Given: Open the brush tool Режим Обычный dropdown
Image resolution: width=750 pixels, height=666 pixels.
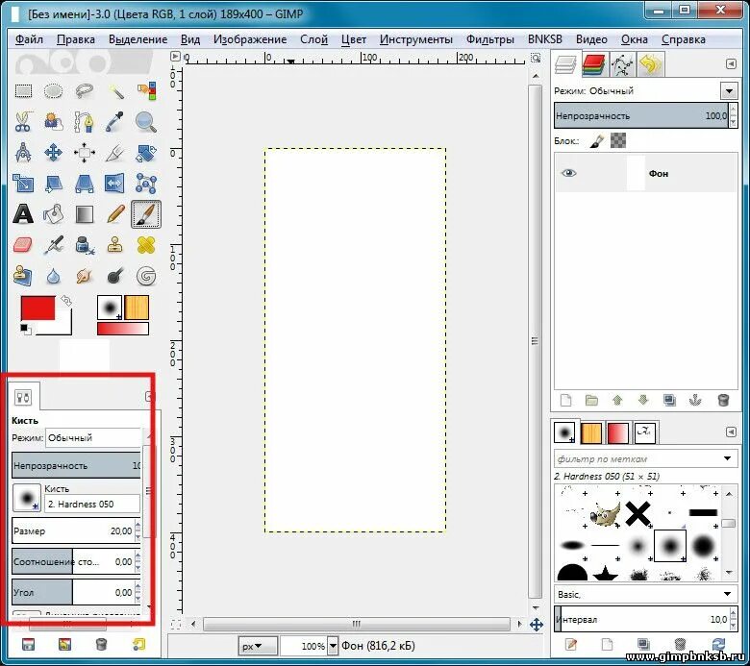Looking at the screenshot, I should point(94,437).
